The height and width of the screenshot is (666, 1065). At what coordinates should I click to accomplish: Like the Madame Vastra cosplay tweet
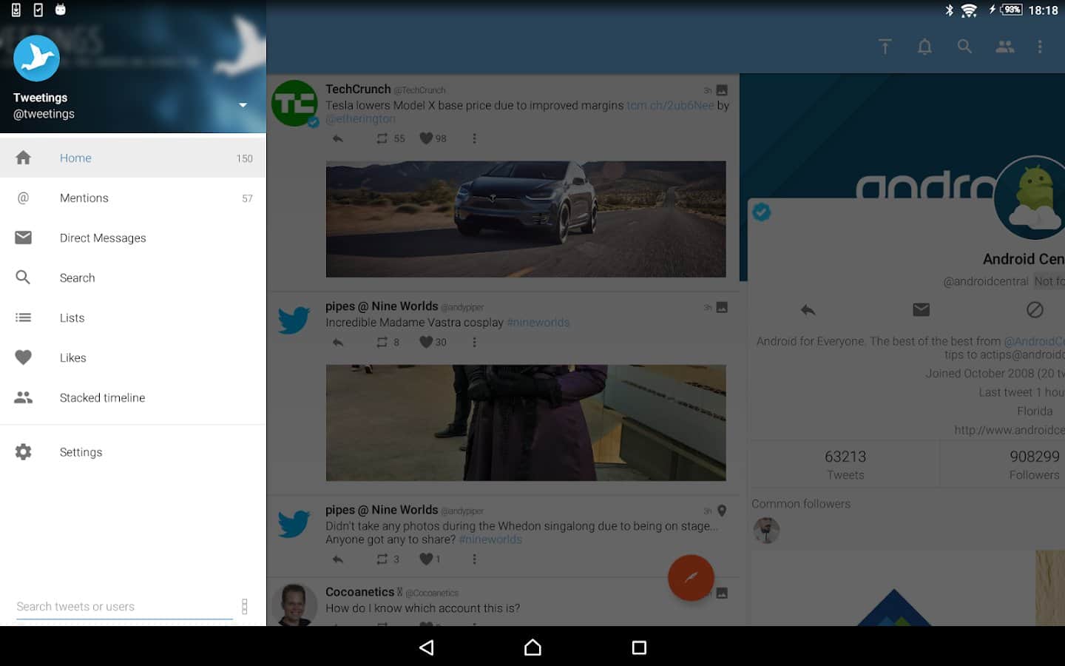(x=426, y=342)
